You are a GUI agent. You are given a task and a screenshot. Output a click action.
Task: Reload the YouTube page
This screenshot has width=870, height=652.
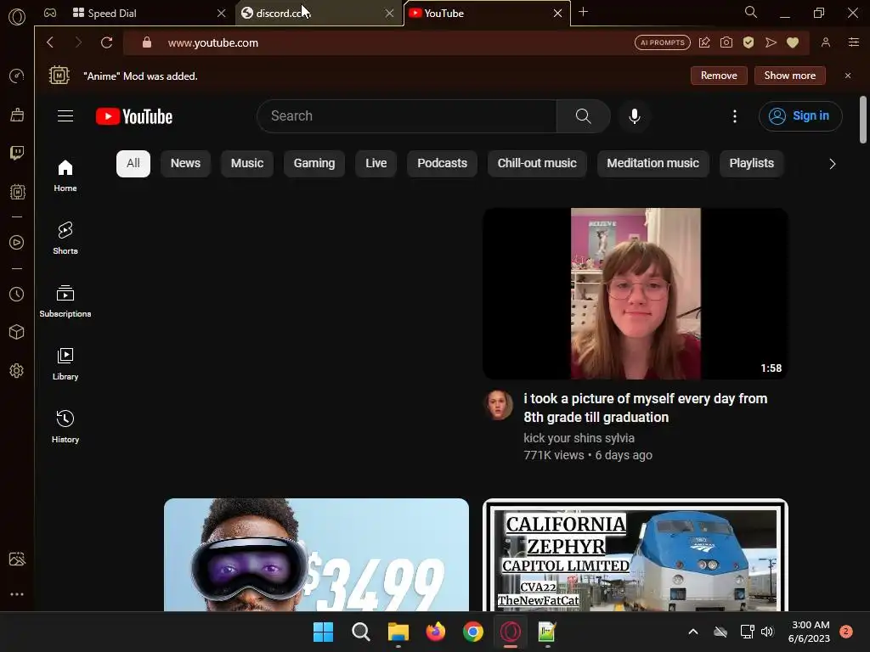pos(106,42)
